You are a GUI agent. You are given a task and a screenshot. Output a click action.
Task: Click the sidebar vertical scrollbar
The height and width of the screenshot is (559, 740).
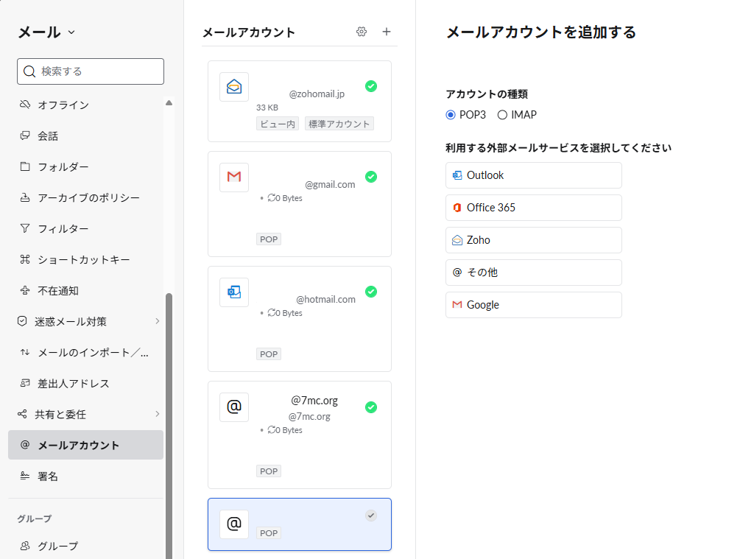pyautogui.click(x=169, y=405)
